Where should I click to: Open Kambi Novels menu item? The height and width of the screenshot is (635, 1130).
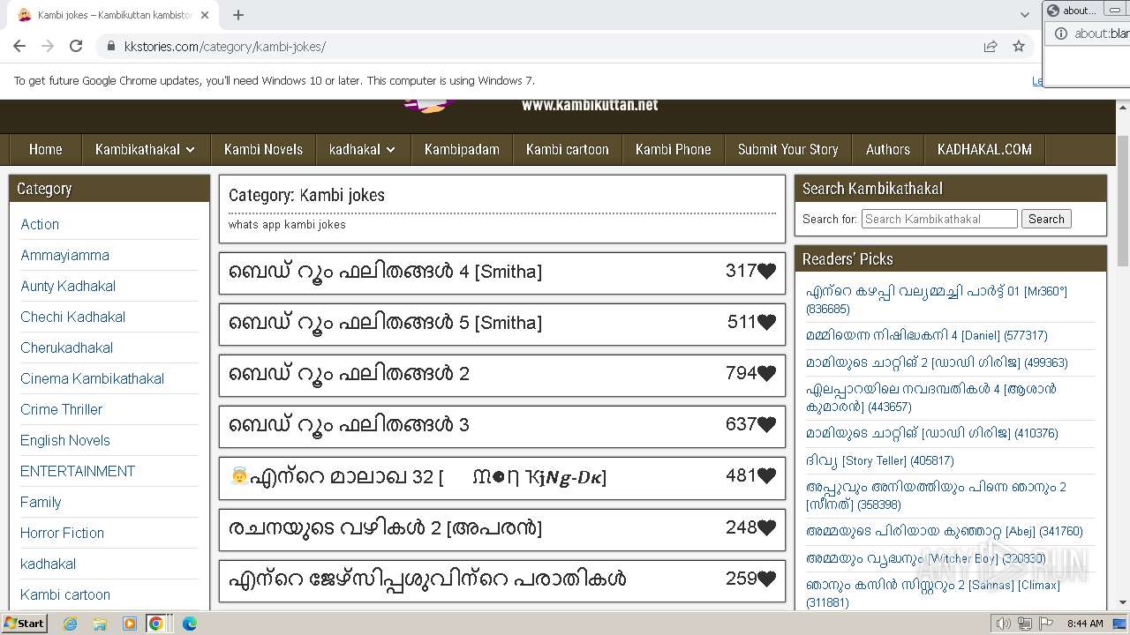[263, 149]
